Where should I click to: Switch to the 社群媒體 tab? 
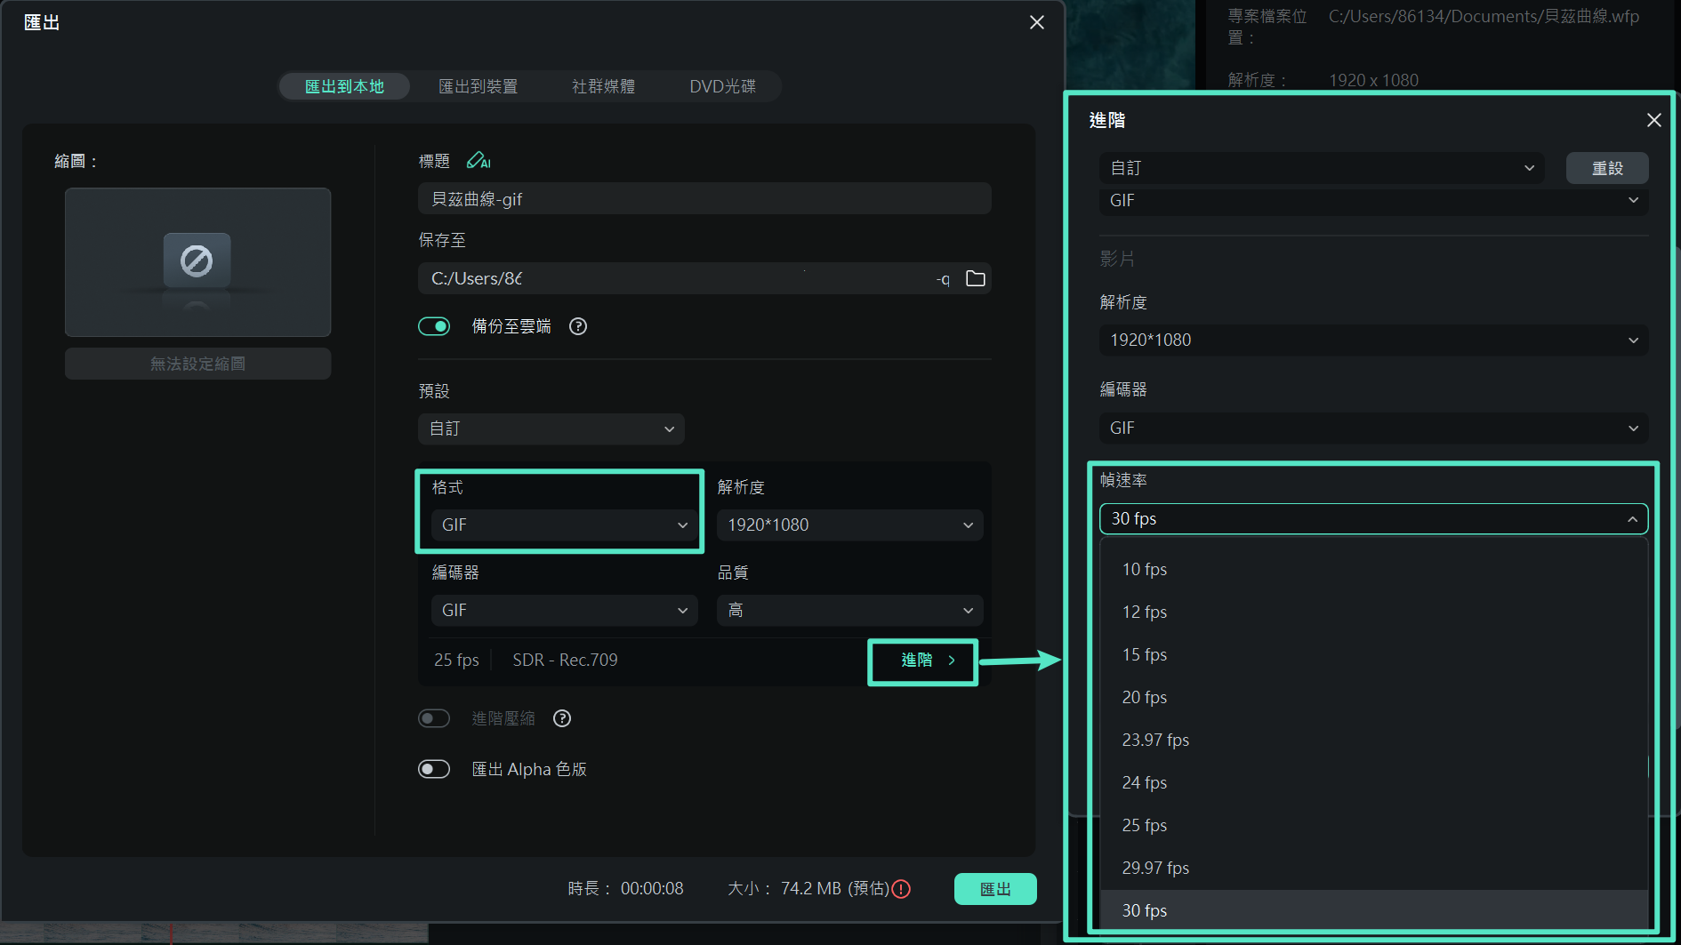click(603, 86)
